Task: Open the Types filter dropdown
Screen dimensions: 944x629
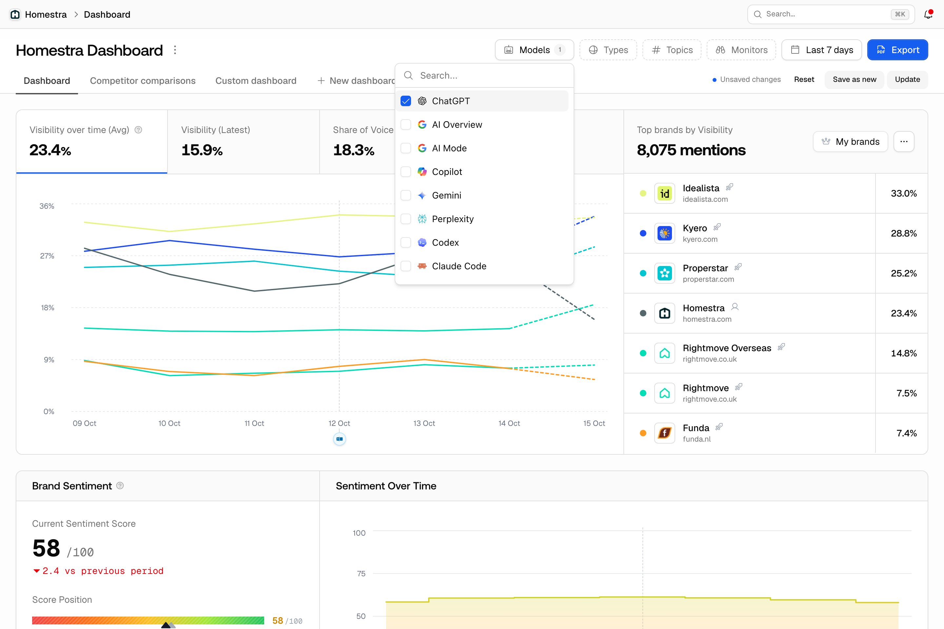Action: pyautogui.click(x=608, y=50)
